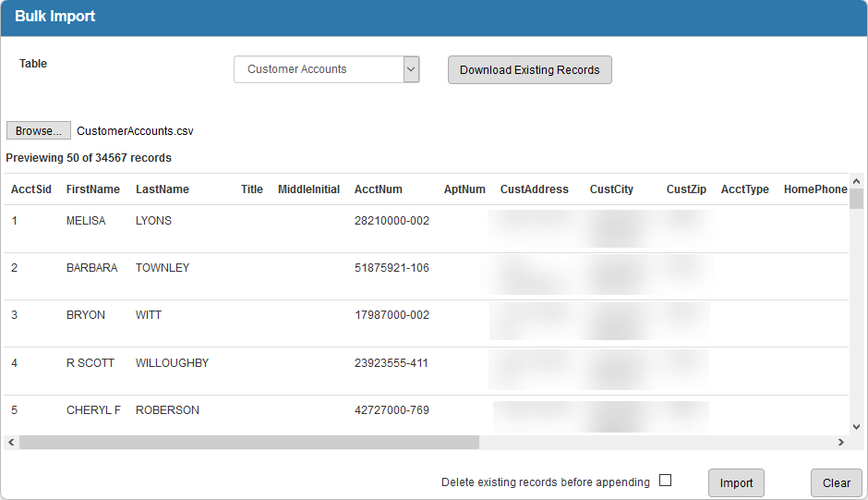This screenshot has height=500, width=868.
Task: Click the WILLOUGHBY last name cell
Action: [172, 363]
